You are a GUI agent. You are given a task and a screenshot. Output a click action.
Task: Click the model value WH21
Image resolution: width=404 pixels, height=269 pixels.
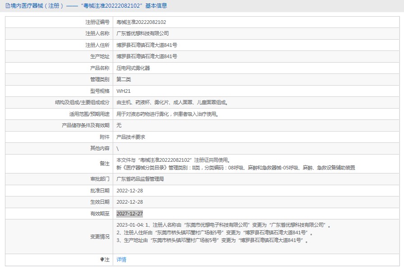tap(123, 91)
